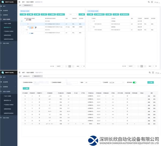161x146 pixels.
Task: Click the search magnifier icon in top header
Action: coord(149,2)
